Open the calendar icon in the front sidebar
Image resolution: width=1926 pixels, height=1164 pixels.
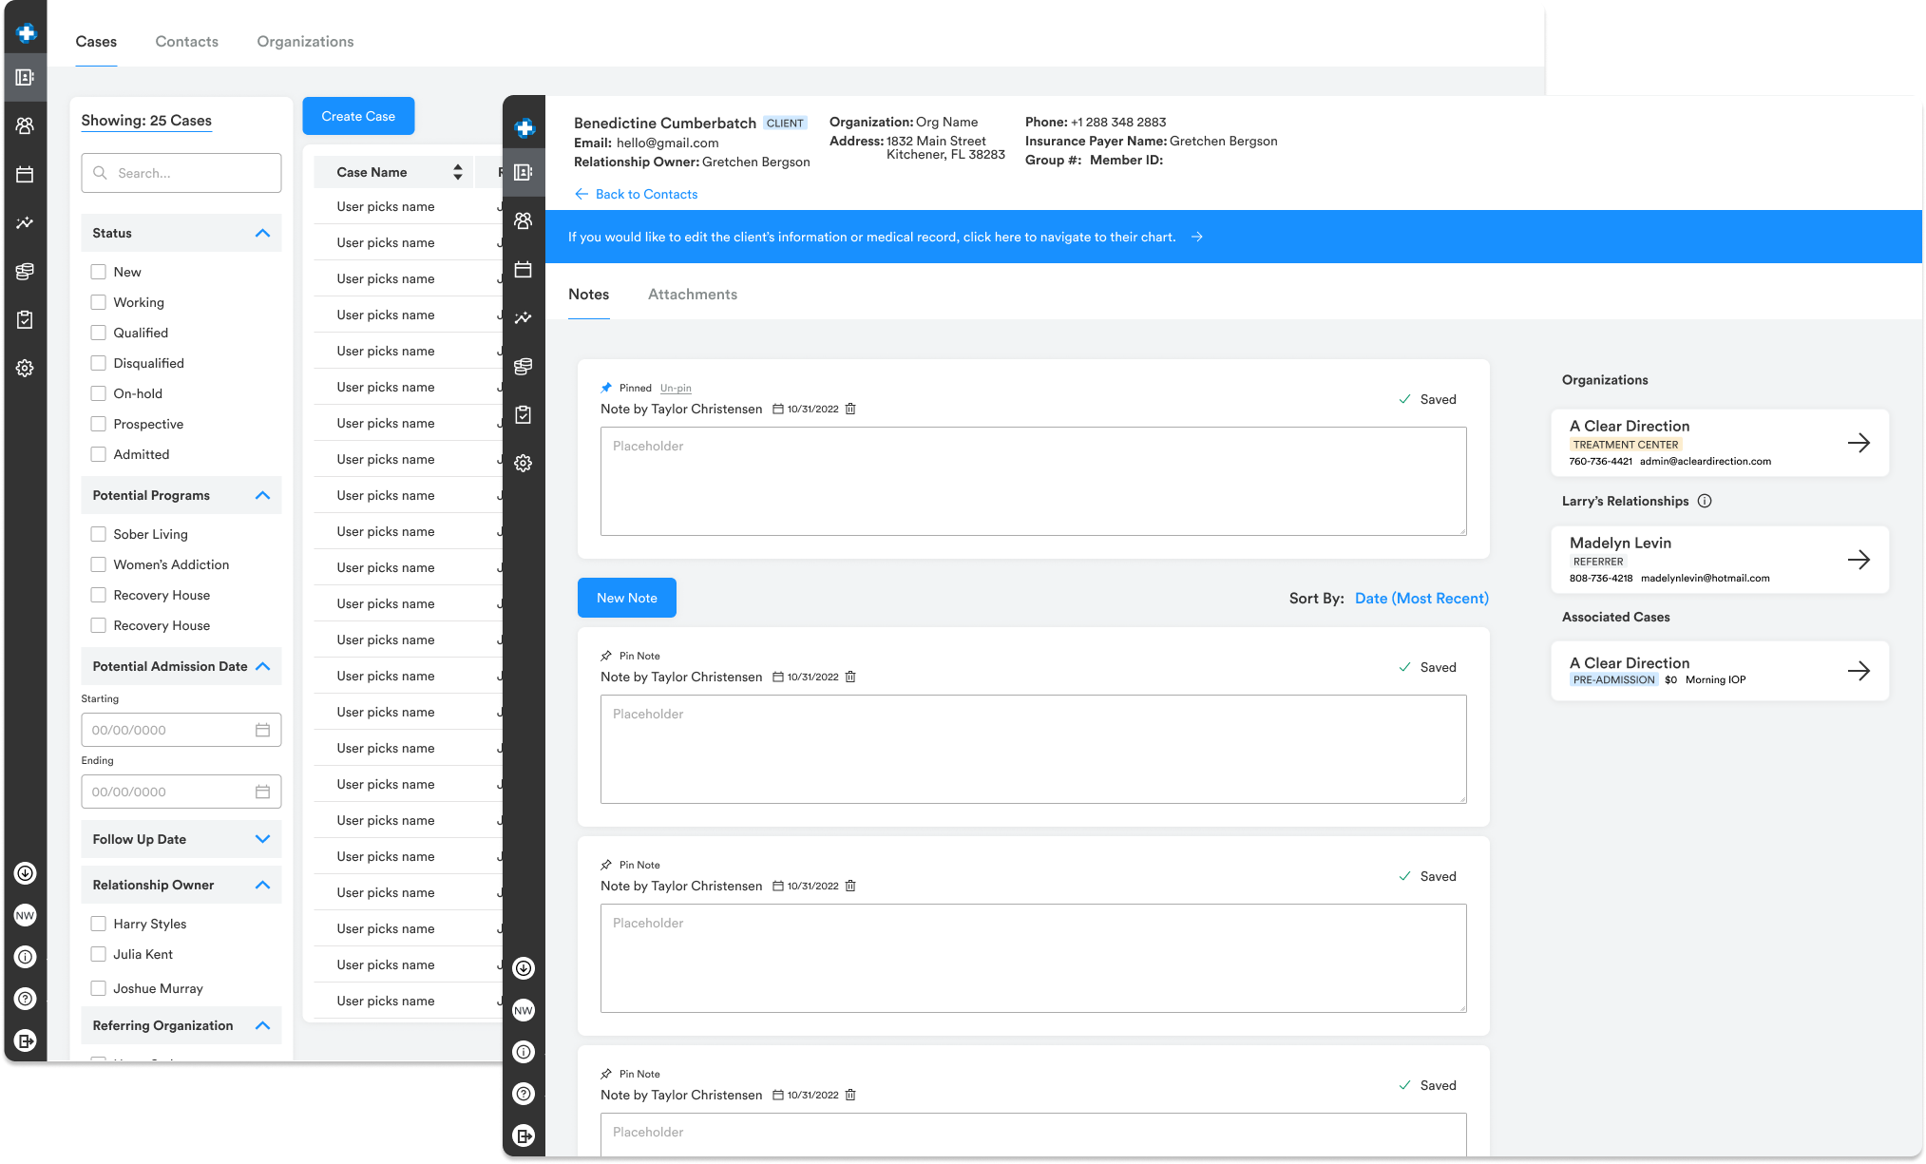(x=523, y=270)
